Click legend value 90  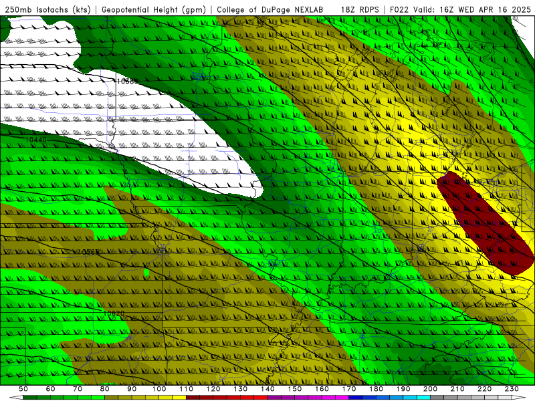[x=132, y=389]
